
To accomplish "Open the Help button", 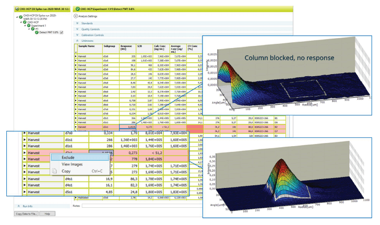I will tap(47, 214).
